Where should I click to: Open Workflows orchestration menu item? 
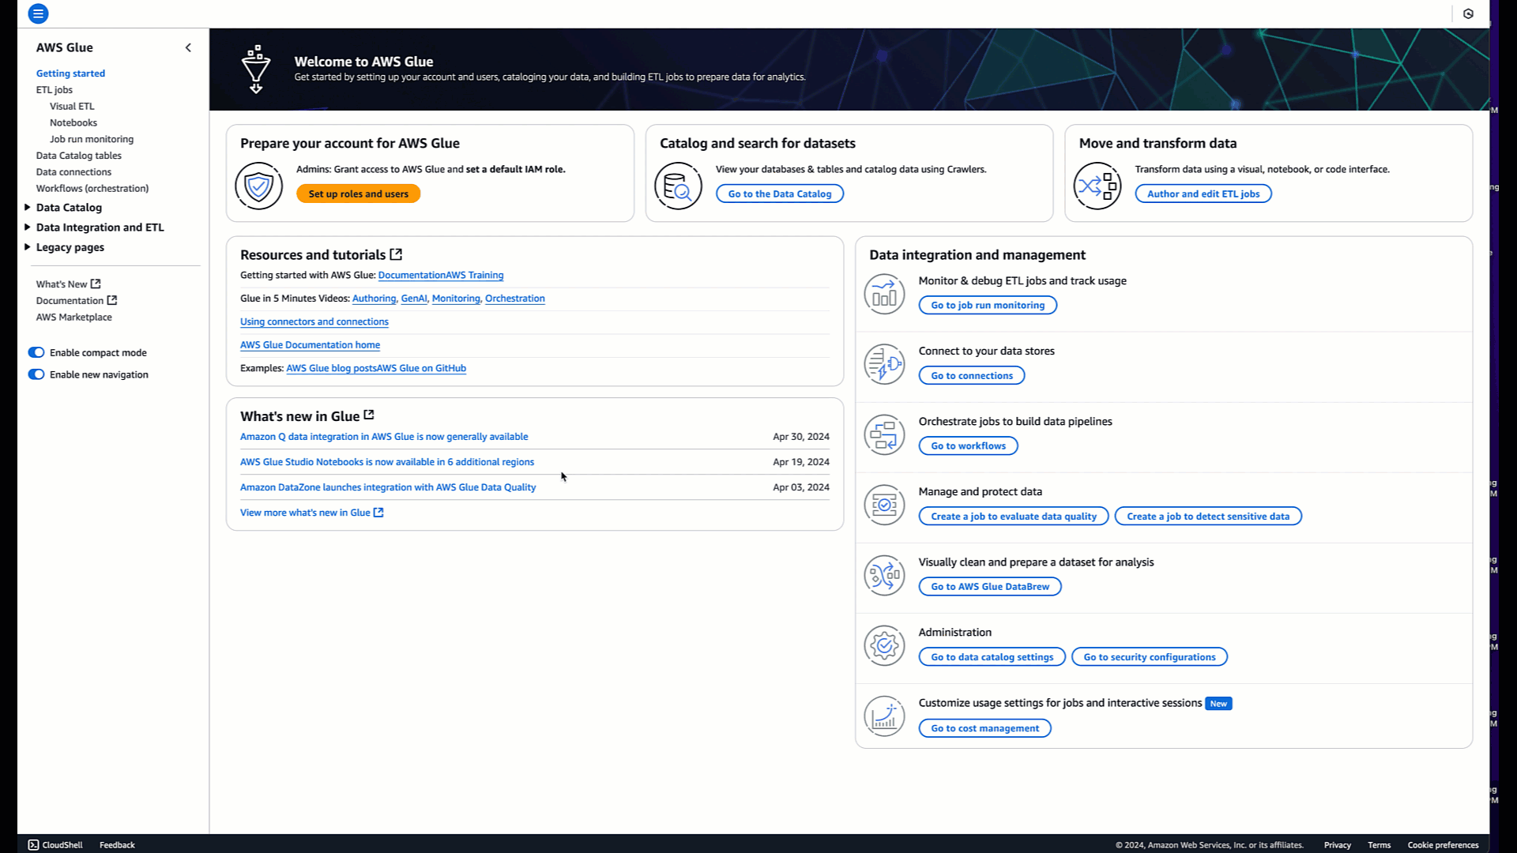tap(92, 189)
